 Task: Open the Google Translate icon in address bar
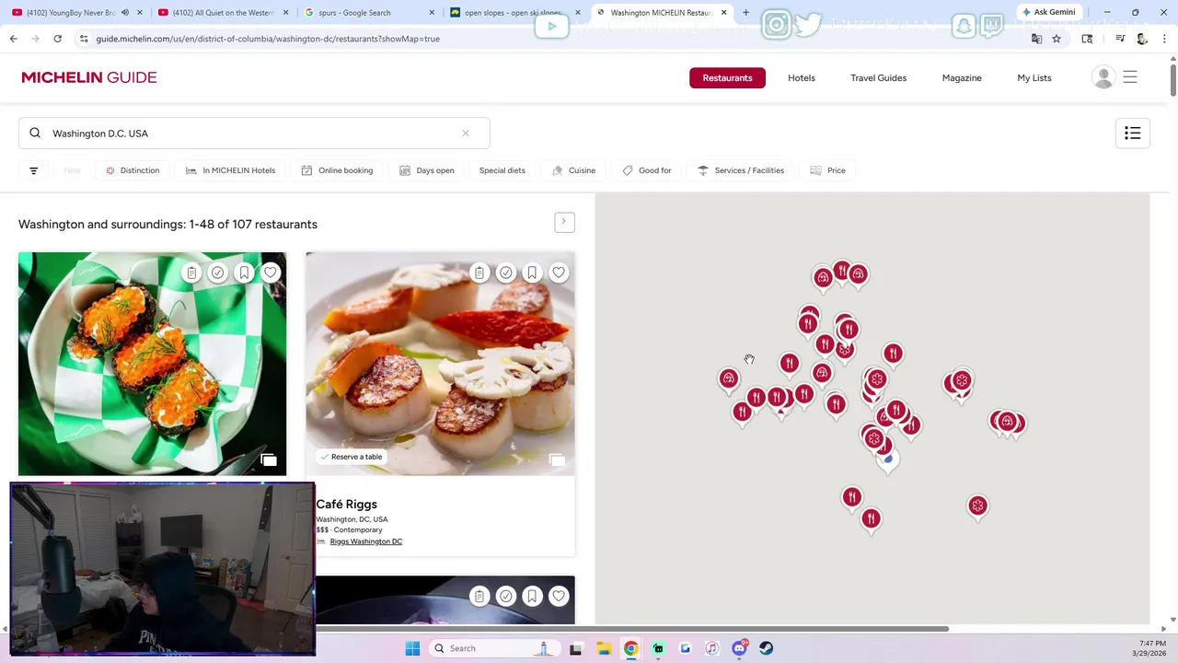coord(1036,39)
